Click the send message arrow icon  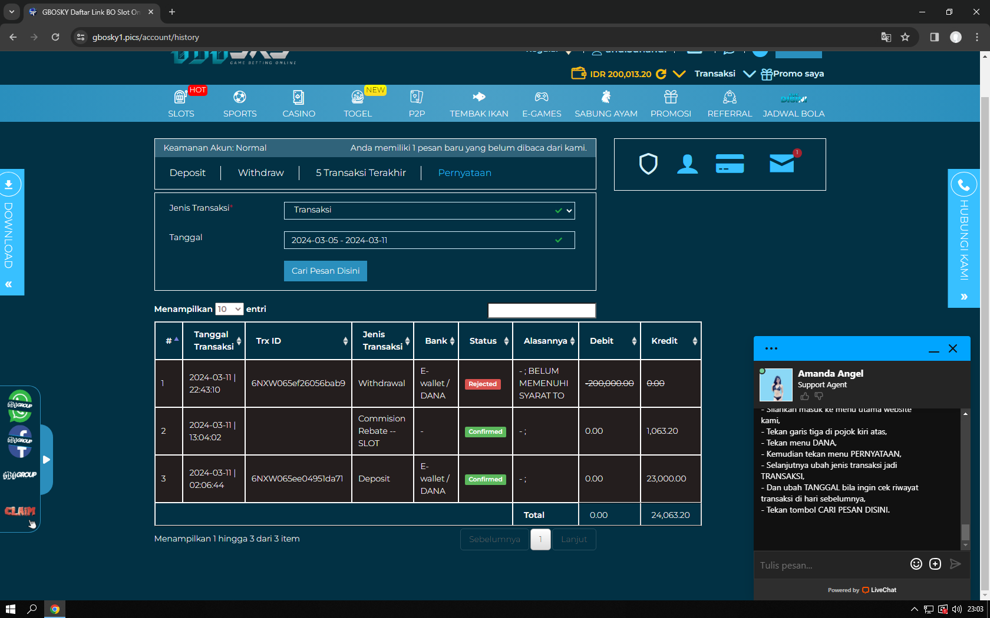pyautogui.click(x=955, y=564)
